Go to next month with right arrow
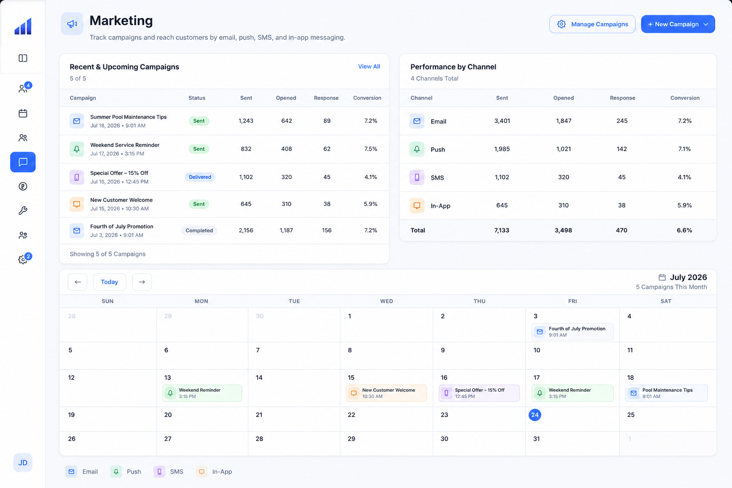Screen dimensions: 732x488 [x=142, y=282]
